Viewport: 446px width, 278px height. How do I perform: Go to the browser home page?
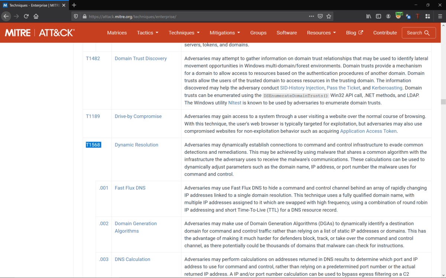click(x=36, y=16)
